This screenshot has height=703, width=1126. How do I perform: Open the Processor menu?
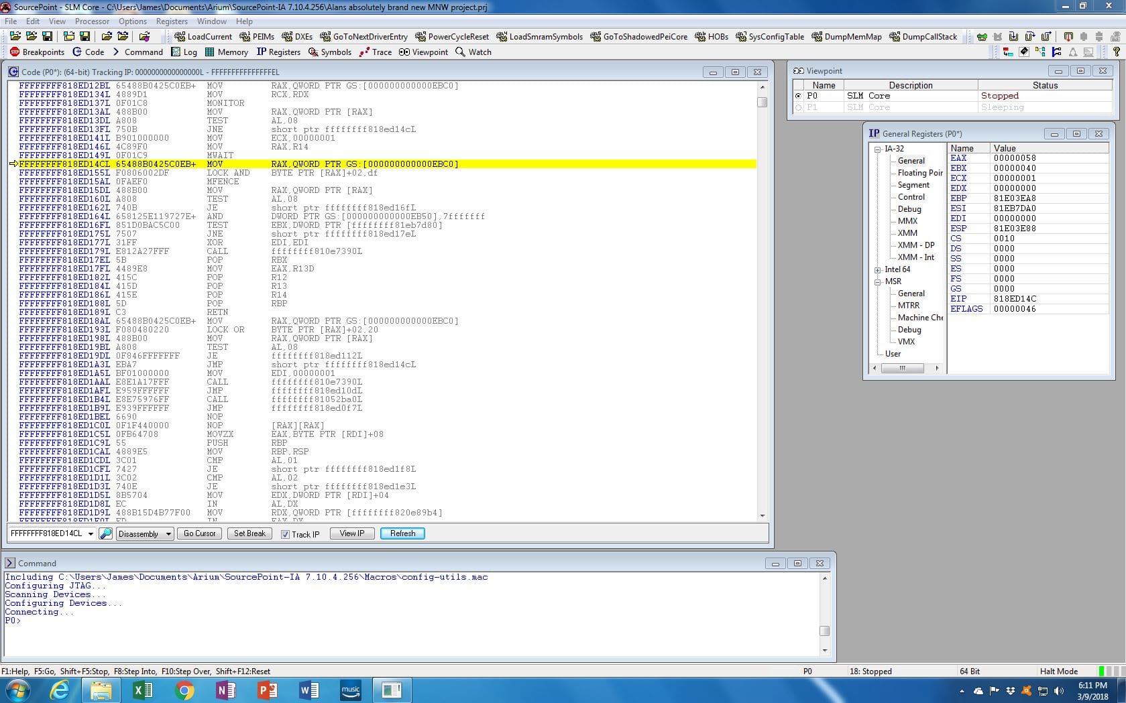tap(92, 21)
